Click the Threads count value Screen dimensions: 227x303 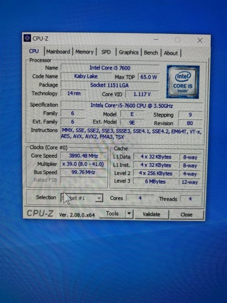pos(190,199)
